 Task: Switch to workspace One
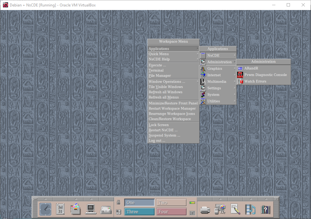139,203
